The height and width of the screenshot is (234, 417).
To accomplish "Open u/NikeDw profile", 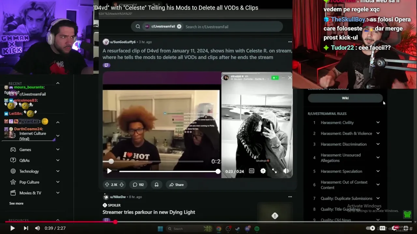I will [x=118, y=197].
